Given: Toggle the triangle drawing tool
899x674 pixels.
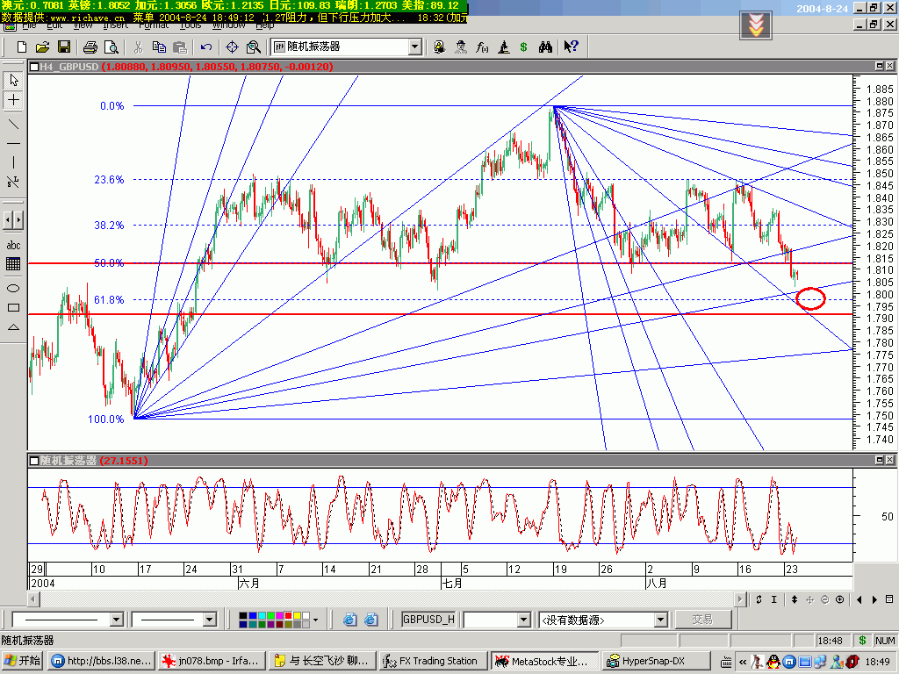Looking at the screenshot, I should tap(13, 326).
